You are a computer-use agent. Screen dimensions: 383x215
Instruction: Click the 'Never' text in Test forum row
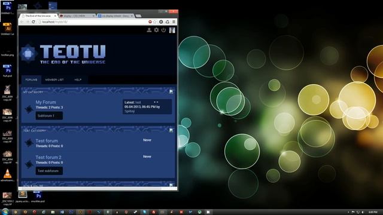pyautogui.click(x=147, y=140)
